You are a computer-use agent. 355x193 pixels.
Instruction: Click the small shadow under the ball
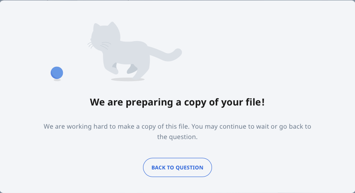(x=57, y=80)
